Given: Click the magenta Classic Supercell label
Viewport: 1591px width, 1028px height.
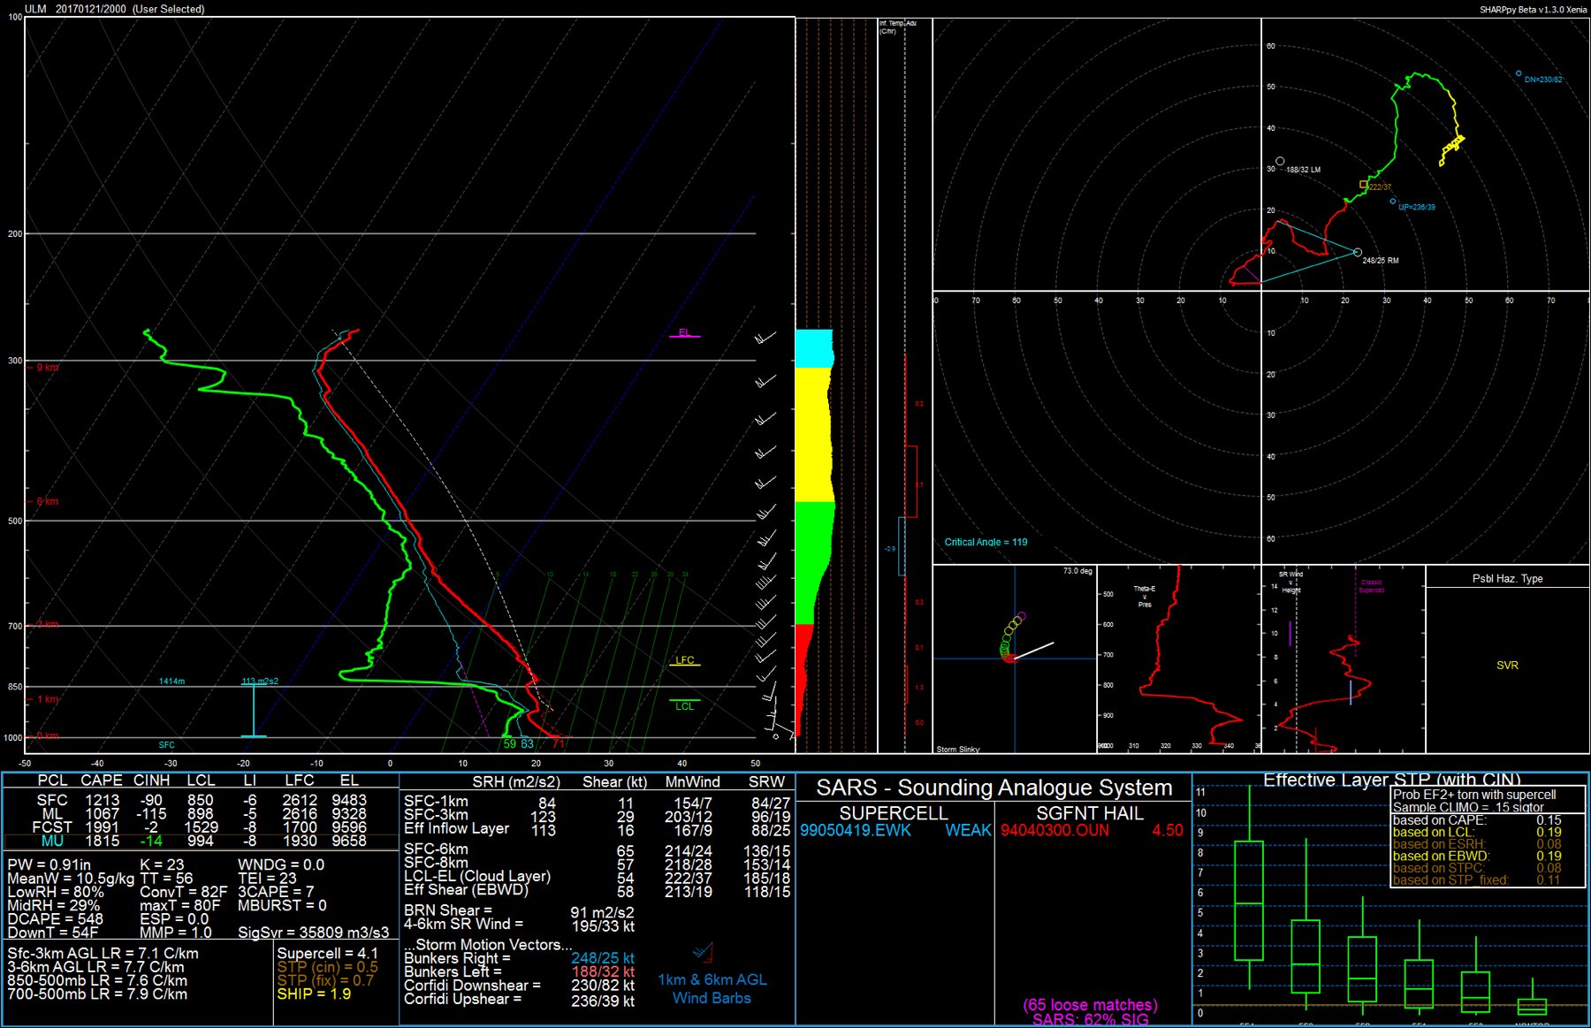Looking at the screenshot, I should (1372, 586).
